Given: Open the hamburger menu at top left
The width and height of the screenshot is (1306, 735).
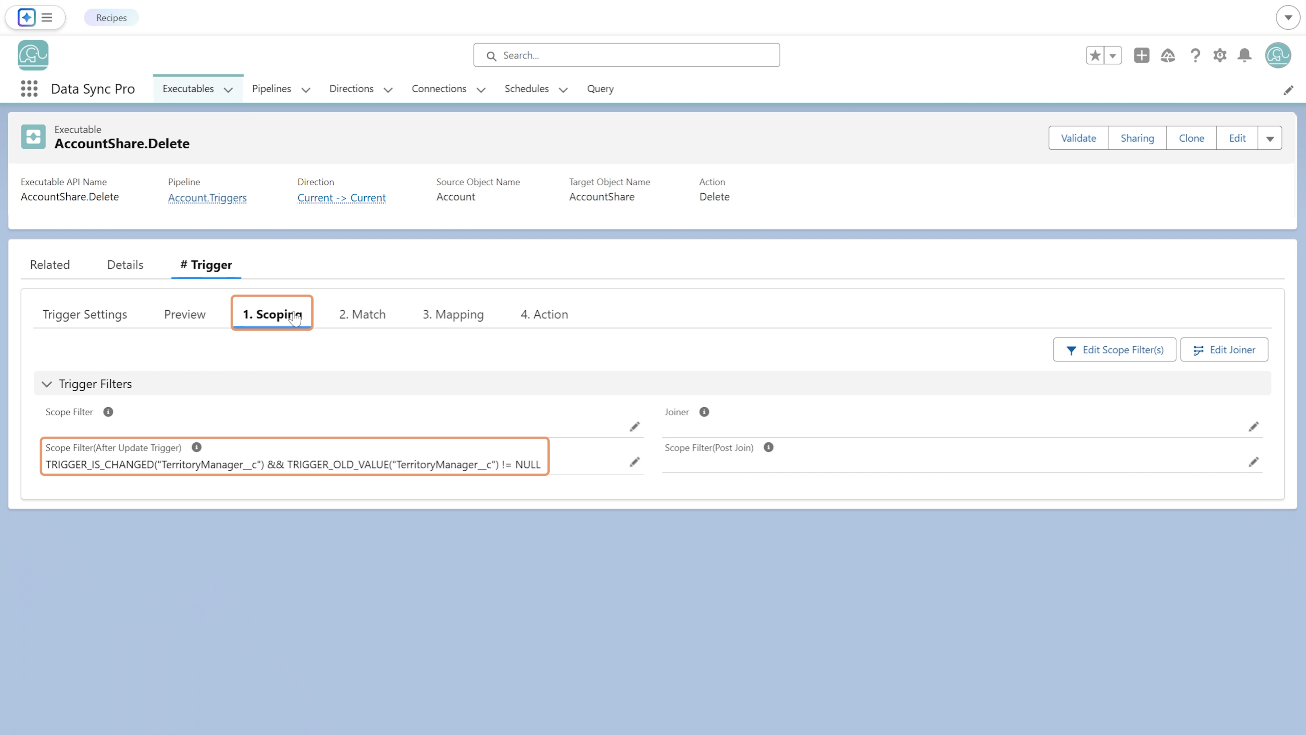Looking at the screenshot, I should coord(47,18).
